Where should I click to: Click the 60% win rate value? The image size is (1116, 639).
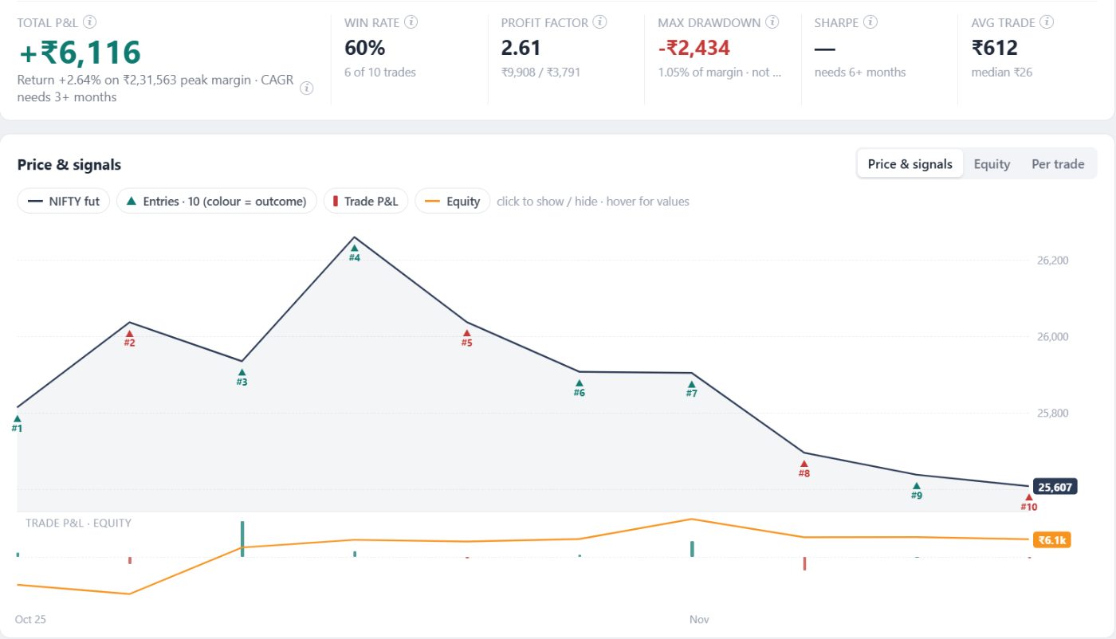coord(364,48)
